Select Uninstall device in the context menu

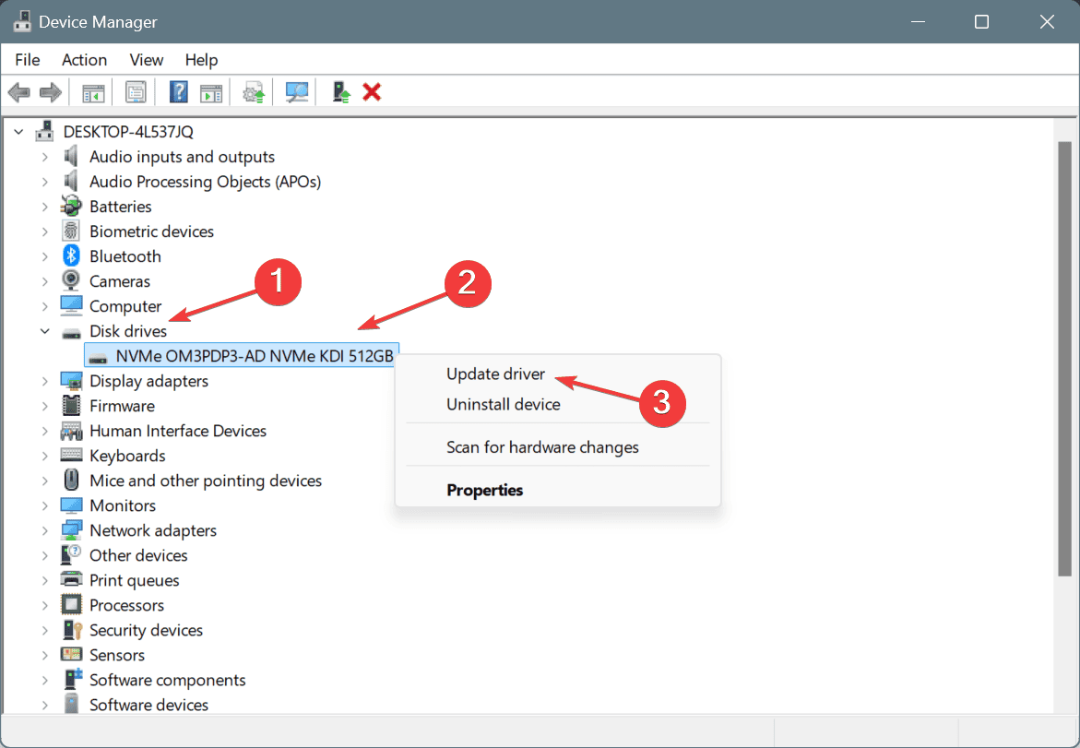(503, 404)
